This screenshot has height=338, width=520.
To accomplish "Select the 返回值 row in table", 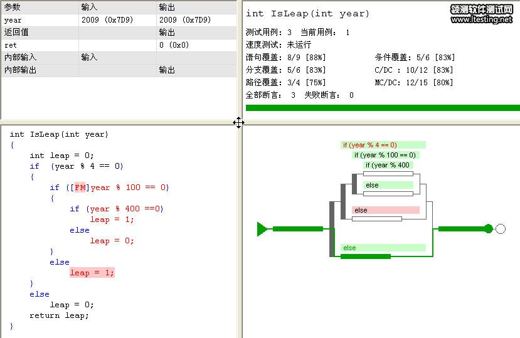I will (x=16, y=33).
